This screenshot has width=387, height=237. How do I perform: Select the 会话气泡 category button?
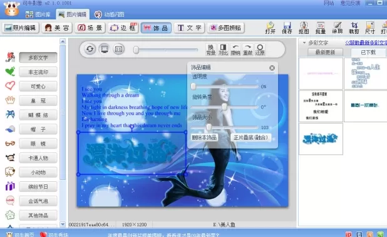coord(38,201)
